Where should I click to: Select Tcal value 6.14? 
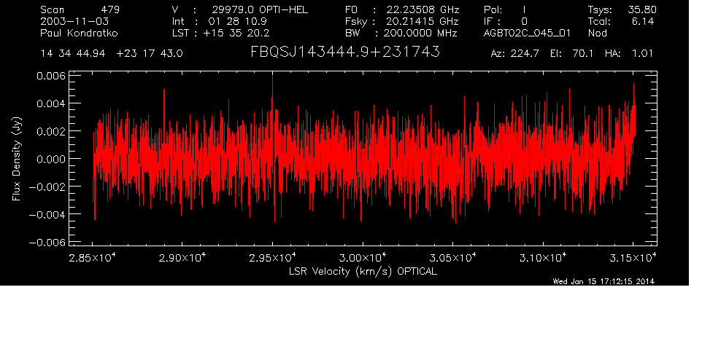(643, 21)
